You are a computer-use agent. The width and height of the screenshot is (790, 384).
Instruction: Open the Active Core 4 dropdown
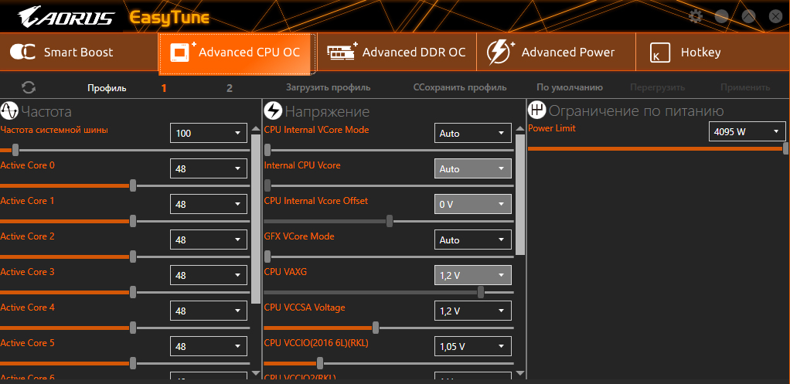tap(209, 311)
